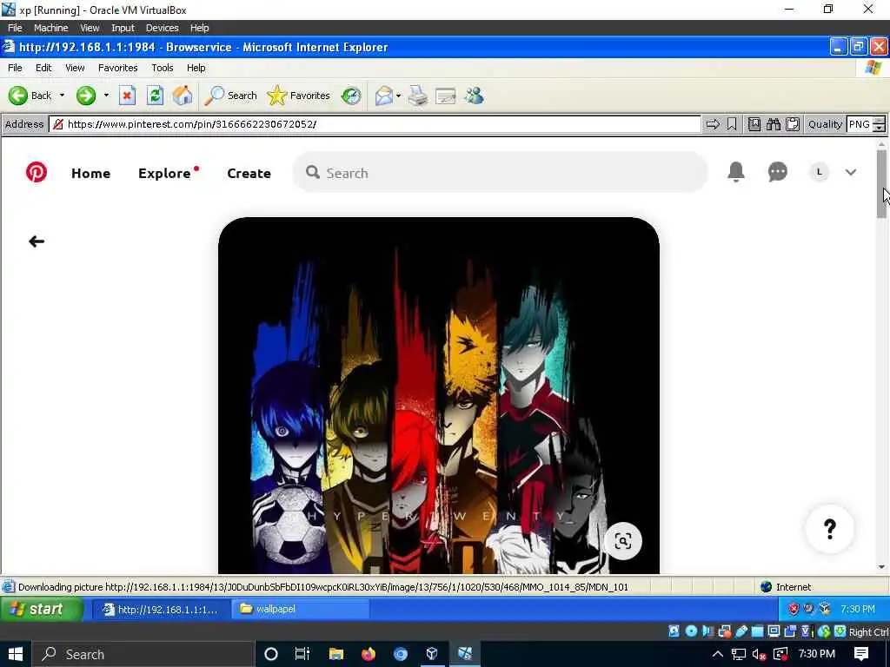
Task: Increase Quality with the up stepper
Action: (880, 120)
